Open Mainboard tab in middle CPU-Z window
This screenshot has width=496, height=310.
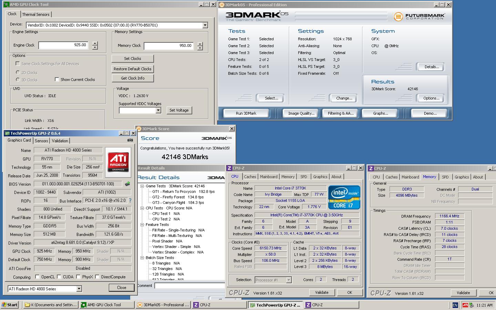coord(269,177)
